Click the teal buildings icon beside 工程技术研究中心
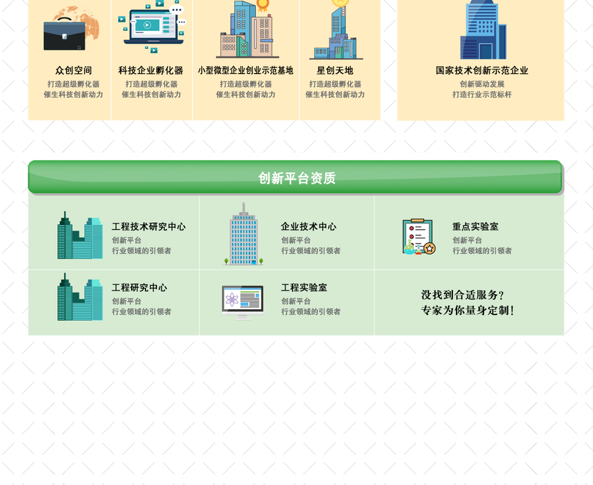The width and height of the screenshot is (593, 485). (80, 235)
